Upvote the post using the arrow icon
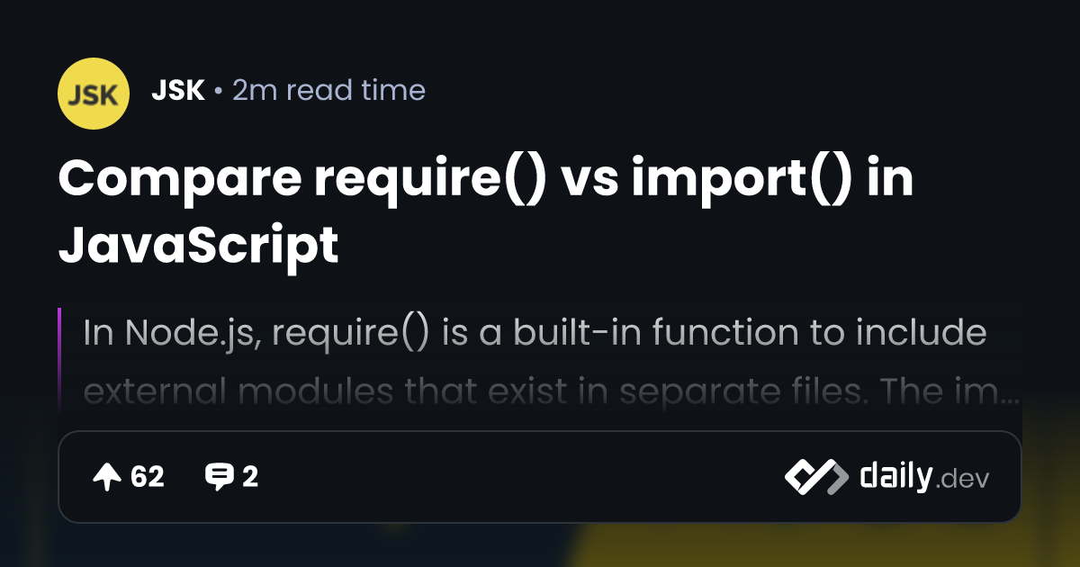This screenshot has height=567, width=1080. pos(106,477)
